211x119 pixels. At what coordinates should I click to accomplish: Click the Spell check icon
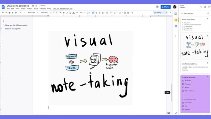(13, 13)
